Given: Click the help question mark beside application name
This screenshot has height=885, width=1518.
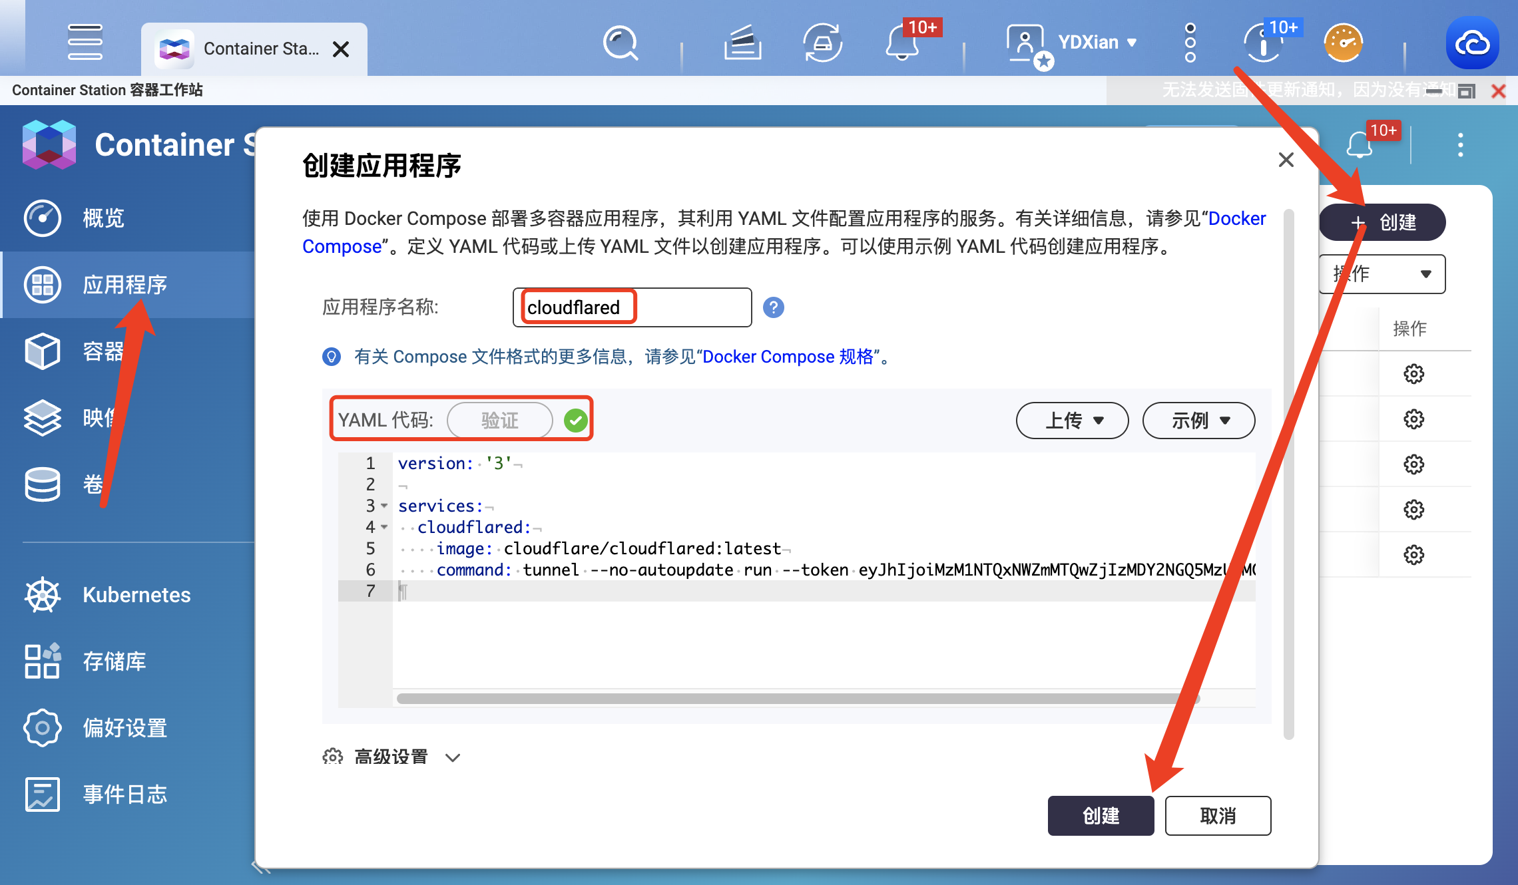Looking at the screenshot, I should pyautogui.click(x=773, y=307).
